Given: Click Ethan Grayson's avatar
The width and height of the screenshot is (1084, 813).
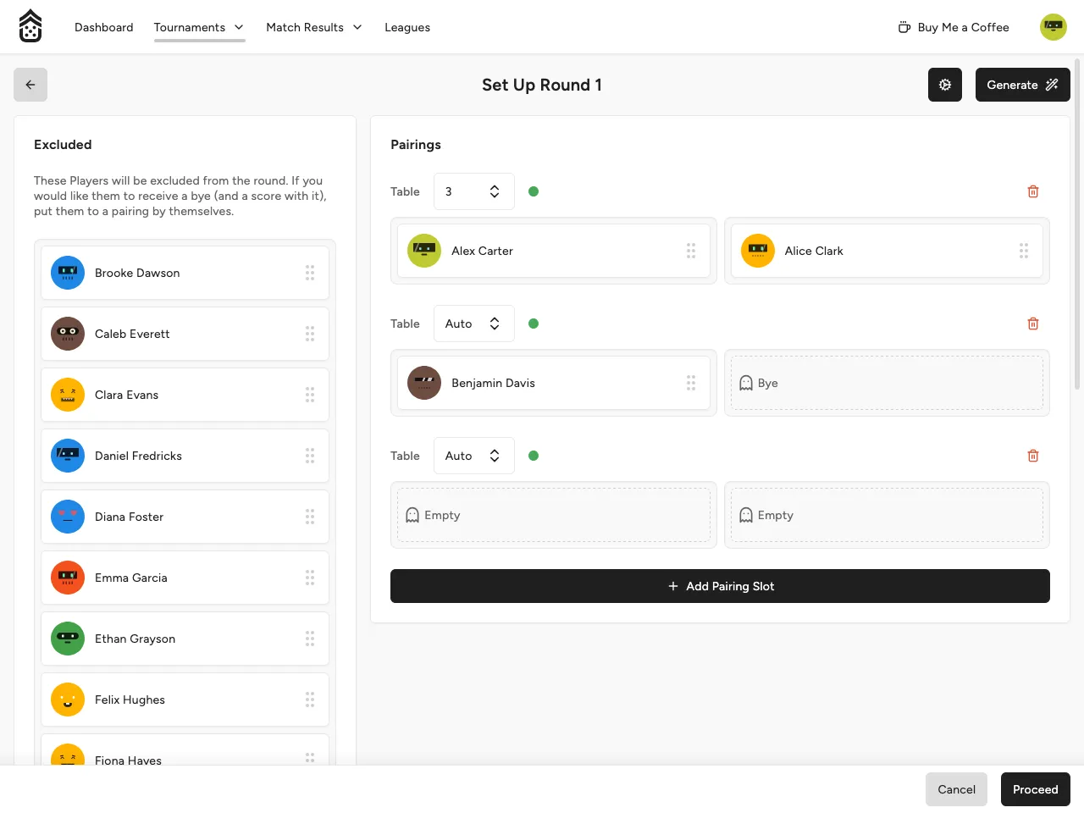Looking at the screenshot, I should click(68, 639).
